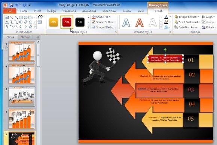Switch to the Animations tab
The height and width of the screenshot is (145, 217).
89,11
